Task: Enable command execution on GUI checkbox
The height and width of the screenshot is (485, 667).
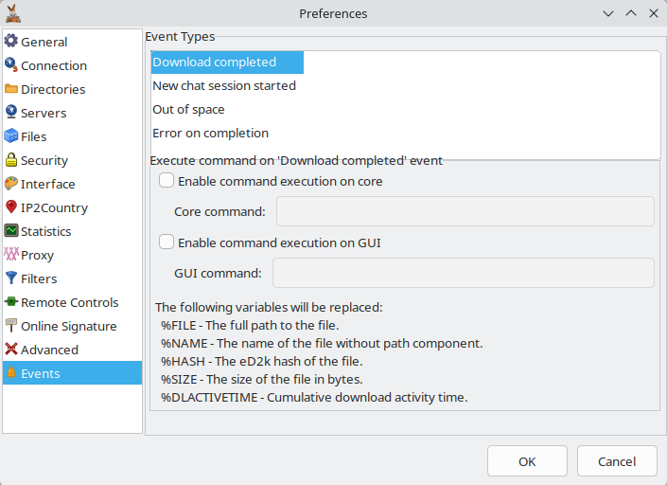Action: pyautogui.click(x=166, y=242)
